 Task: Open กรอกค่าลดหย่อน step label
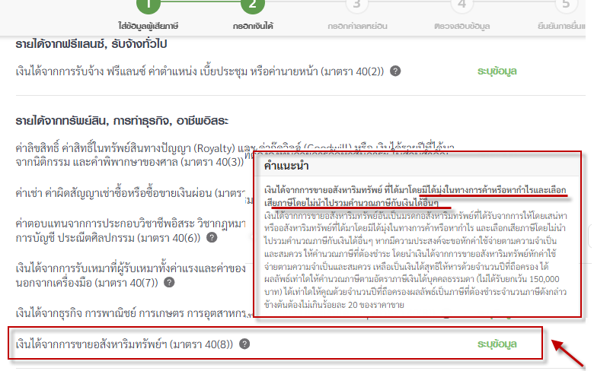click(356, 25)
